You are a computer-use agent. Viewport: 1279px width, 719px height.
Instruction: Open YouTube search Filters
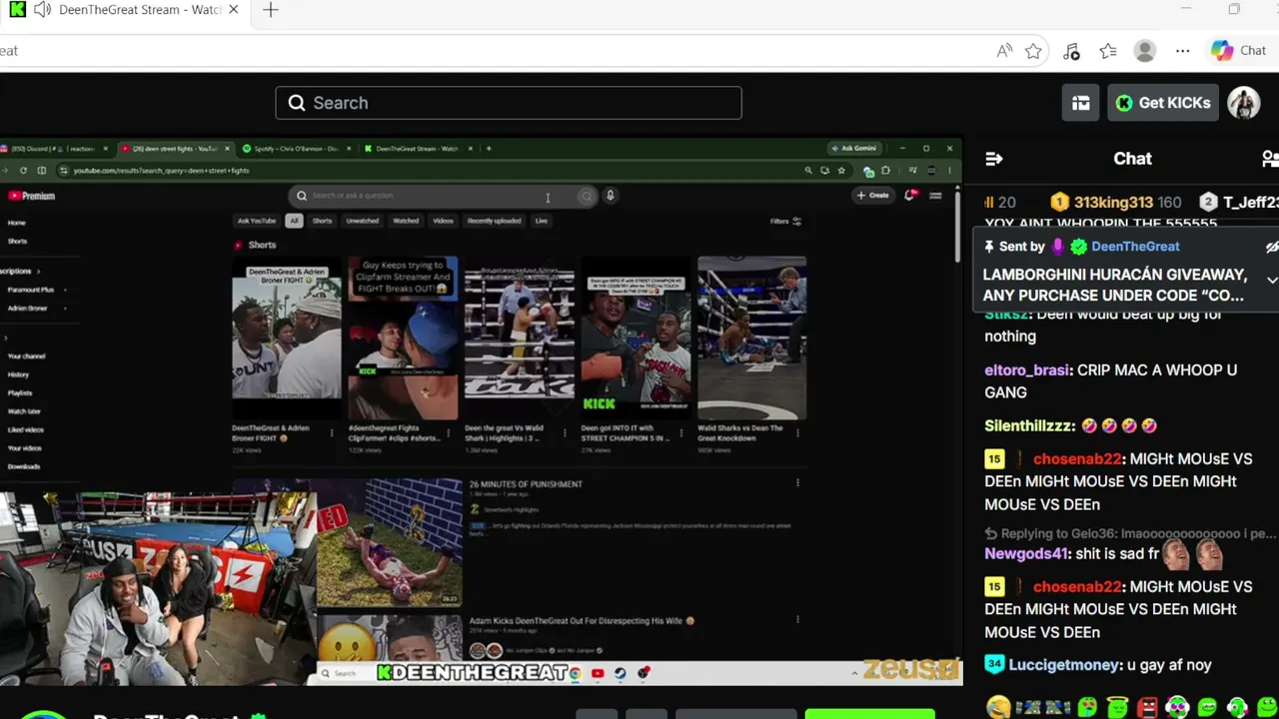[785, 222]
